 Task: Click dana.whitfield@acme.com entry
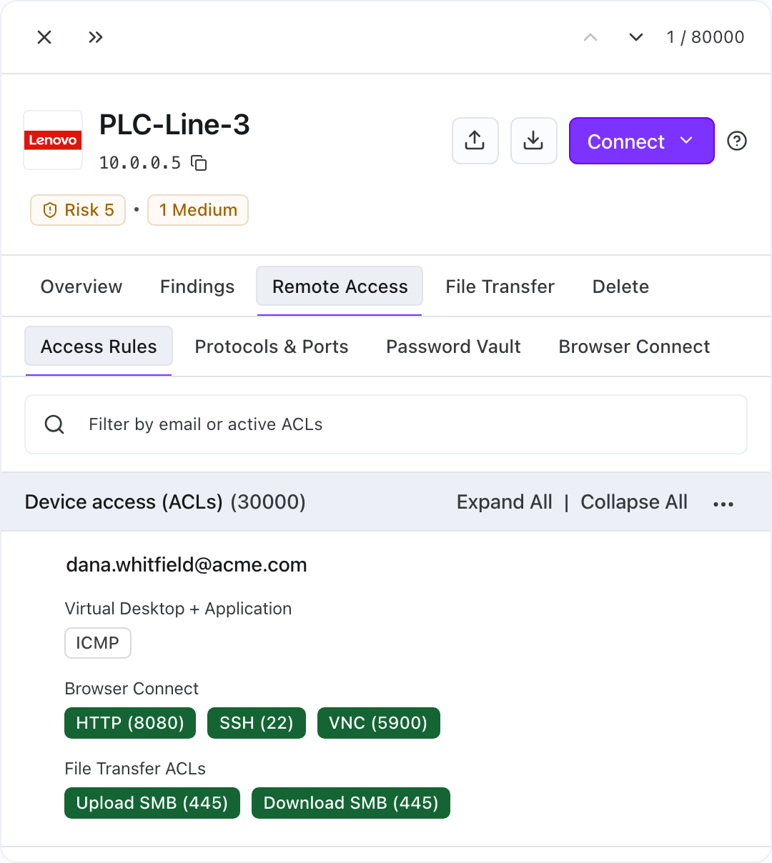[187, 565]
